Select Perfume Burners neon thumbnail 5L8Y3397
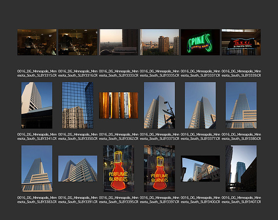 click(159, 169)
